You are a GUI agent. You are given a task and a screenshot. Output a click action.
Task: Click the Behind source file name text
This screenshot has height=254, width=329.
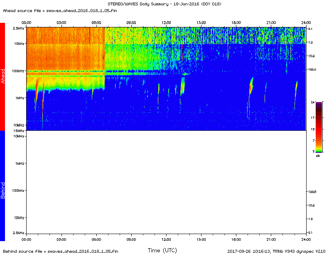point(60,251)
